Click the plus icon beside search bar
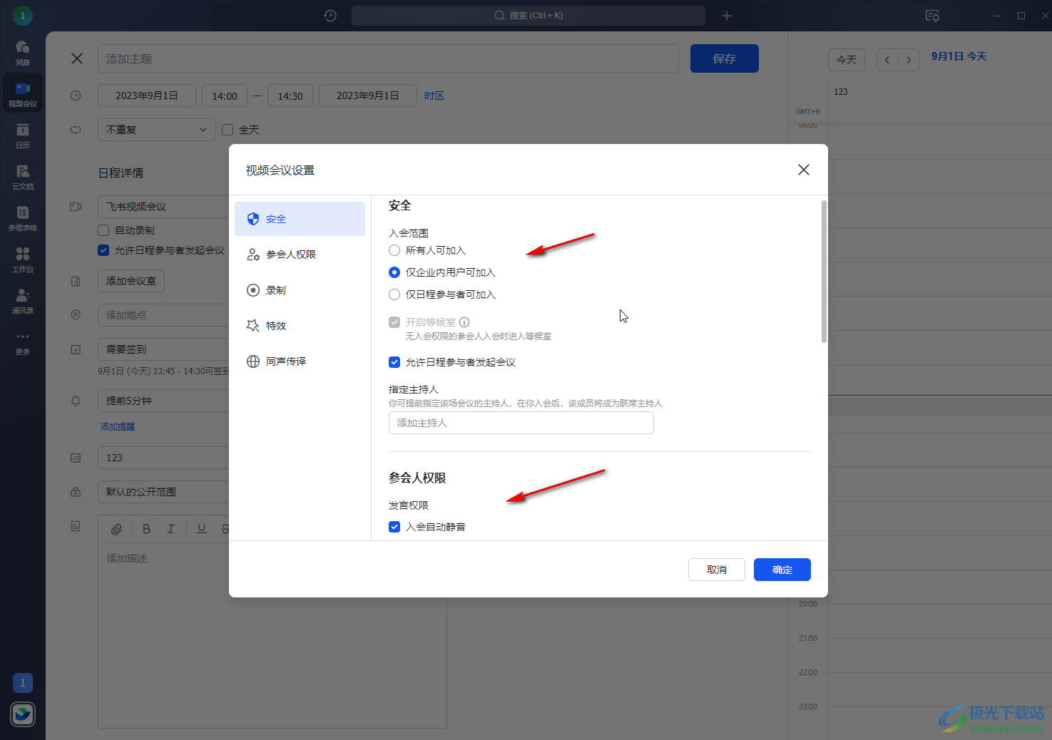 (x=727, y=16)
